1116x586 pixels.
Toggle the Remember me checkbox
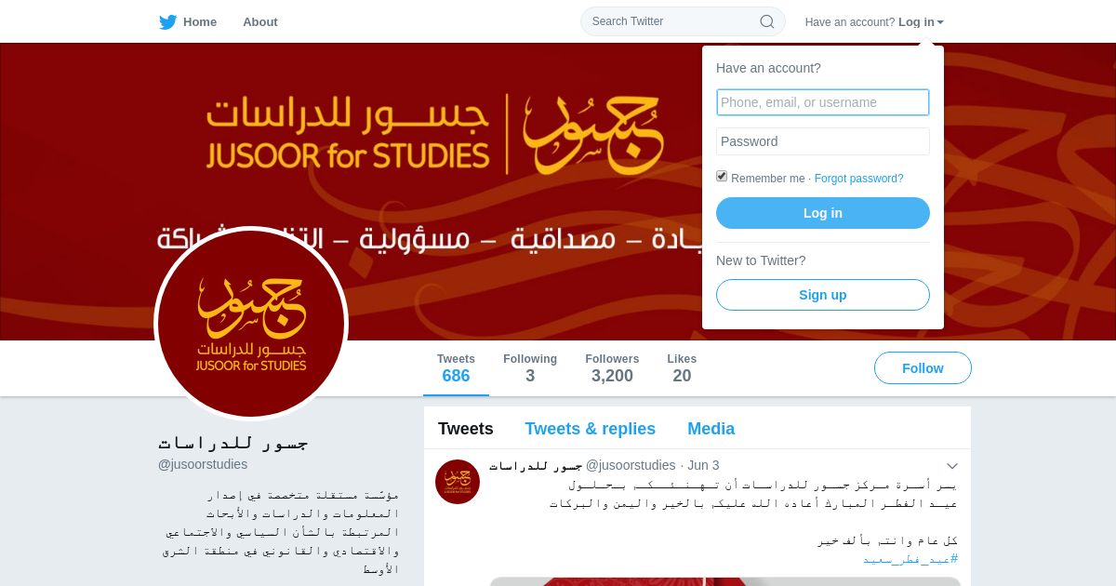tap(722, 177)
